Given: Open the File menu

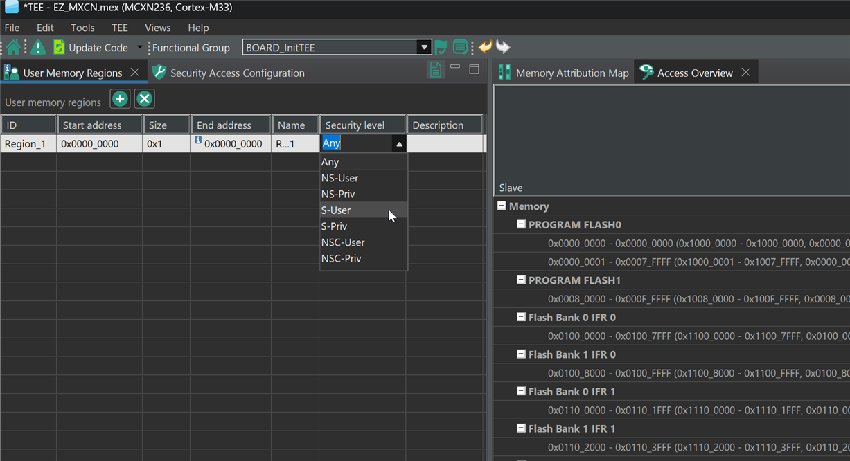Looking at the screenshot, I should click(x=12, y=28).
